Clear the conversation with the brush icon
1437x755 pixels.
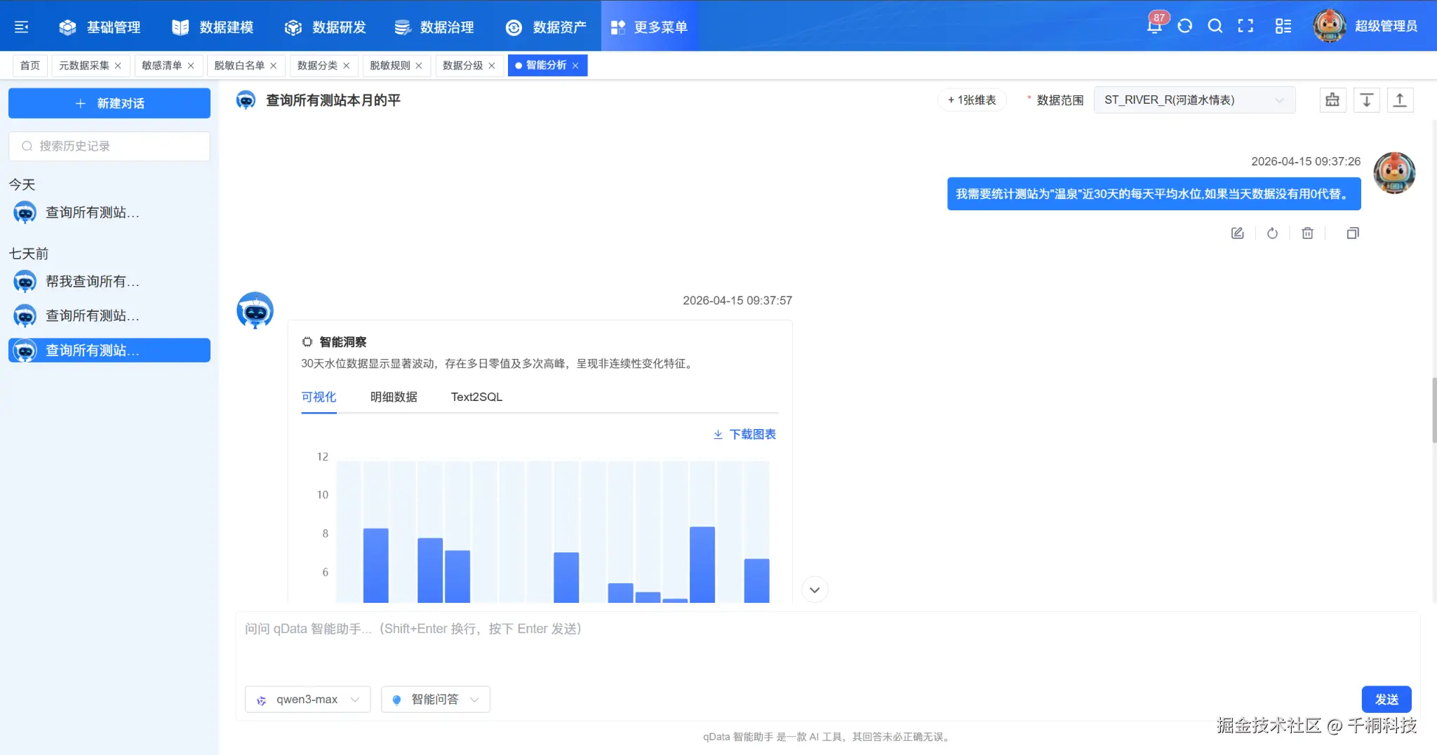(1332, 100)
